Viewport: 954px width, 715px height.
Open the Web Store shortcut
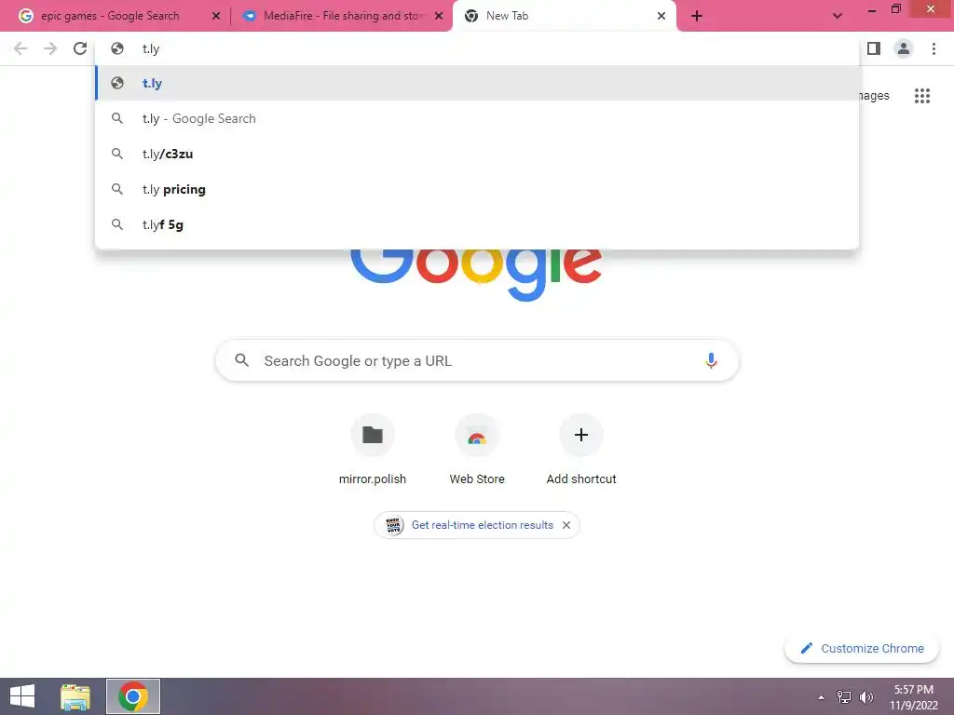point(477,450)
